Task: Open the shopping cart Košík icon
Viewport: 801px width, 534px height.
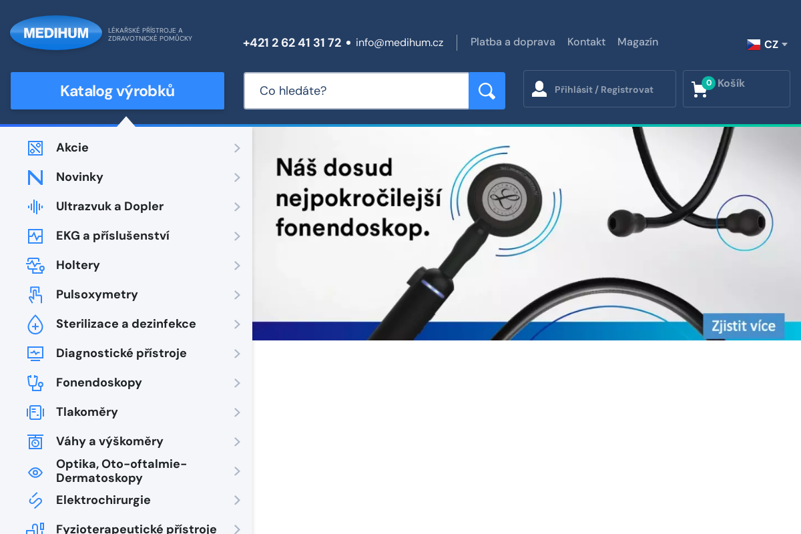Action: (700, 88)
